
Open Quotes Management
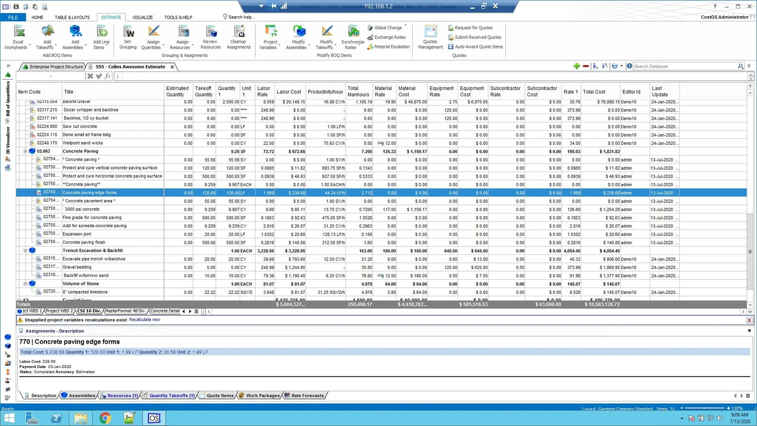click(x=430, y=36)
